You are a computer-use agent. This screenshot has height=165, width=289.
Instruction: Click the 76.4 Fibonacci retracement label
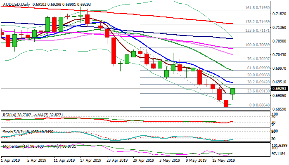[x=258, y=59]
